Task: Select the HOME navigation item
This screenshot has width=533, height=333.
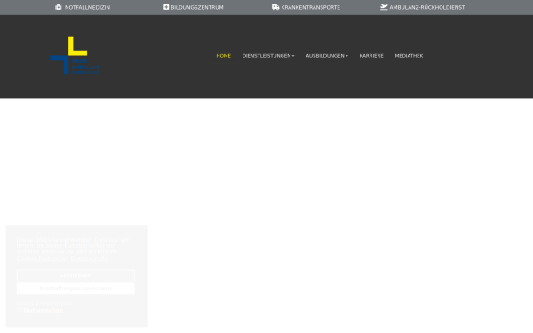Action: tap(223, 56)
